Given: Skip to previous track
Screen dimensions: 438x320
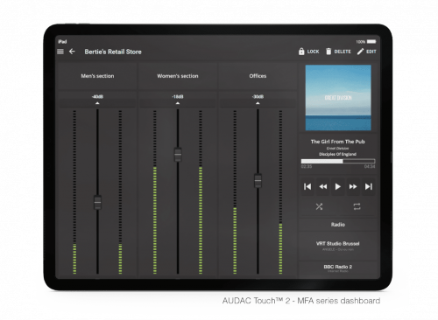Looking at the screenshot, I should [307, 186].
